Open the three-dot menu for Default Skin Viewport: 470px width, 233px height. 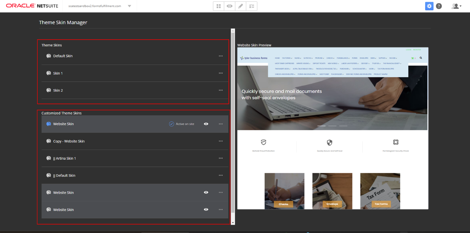(x=221, y=56)
